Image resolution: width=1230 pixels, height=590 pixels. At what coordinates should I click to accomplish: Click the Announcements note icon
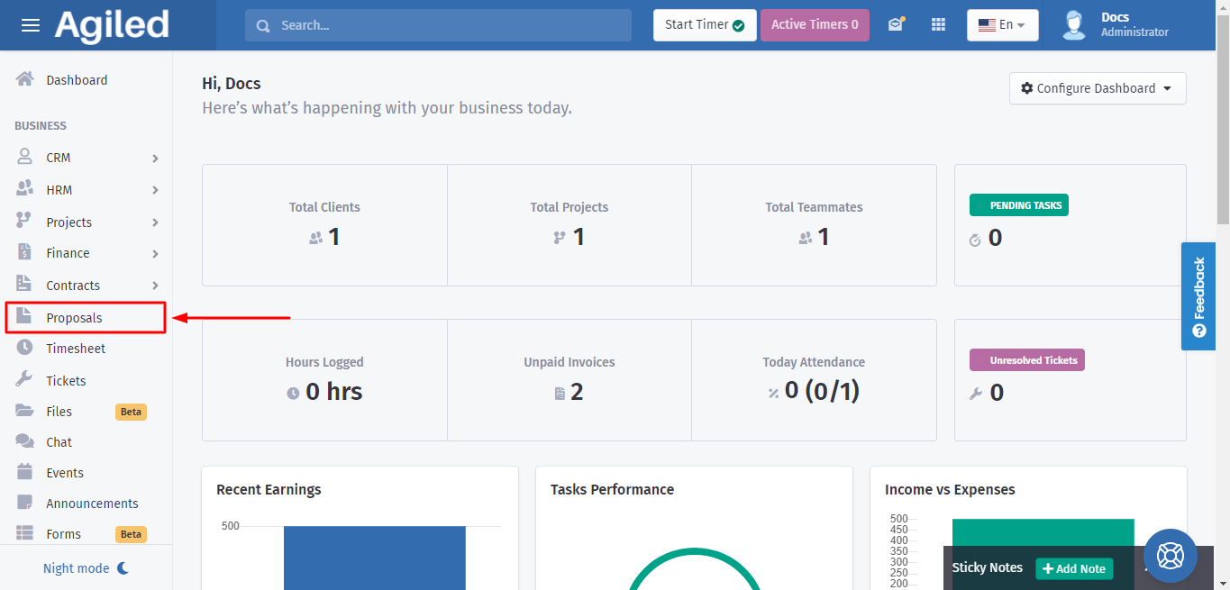point(25,503)
